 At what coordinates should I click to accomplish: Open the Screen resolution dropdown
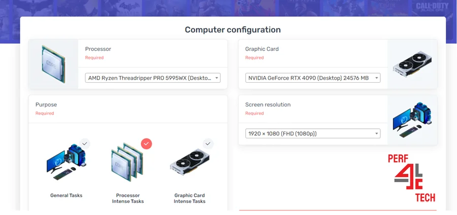(313, 133)
